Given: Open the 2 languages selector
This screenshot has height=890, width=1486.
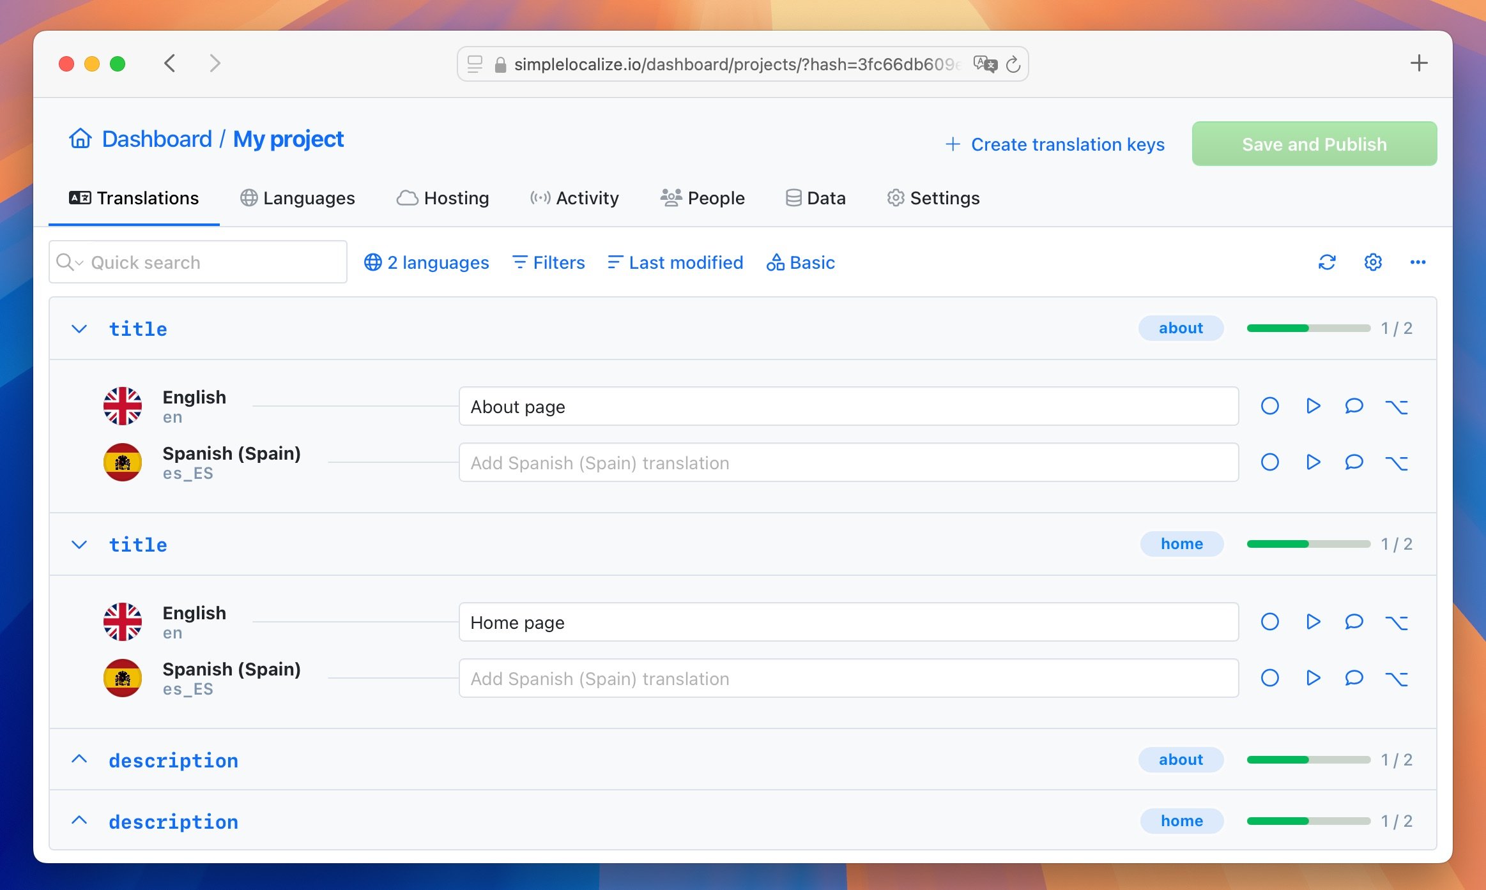Looking at the screenshot, I should coord(427,262).
